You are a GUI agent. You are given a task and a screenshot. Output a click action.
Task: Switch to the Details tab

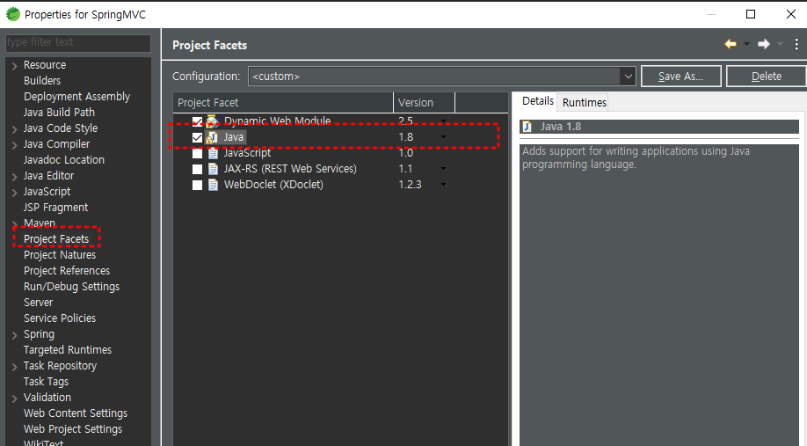tap(538, 101)
